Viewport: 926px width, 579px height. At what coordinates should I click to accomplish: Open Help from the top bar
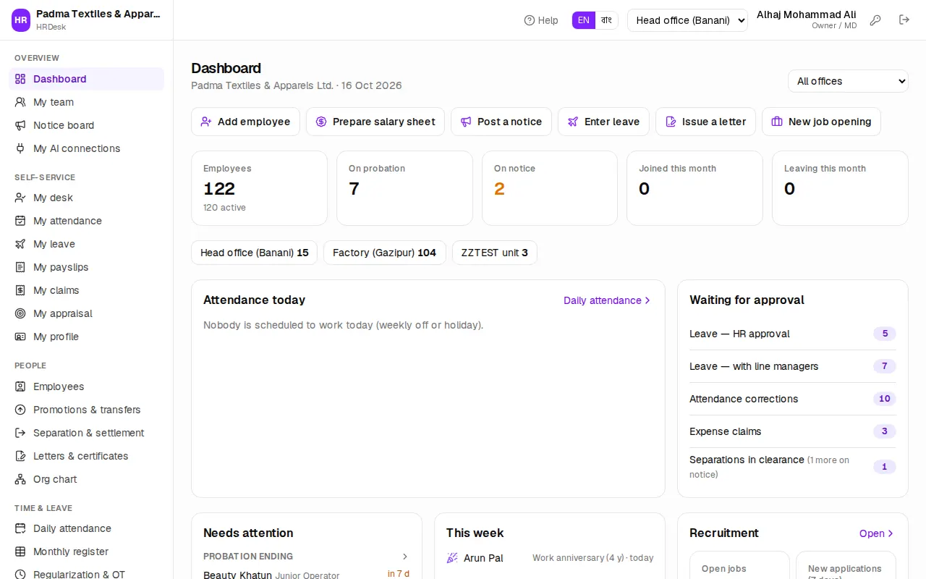click(x=541, y=20)
